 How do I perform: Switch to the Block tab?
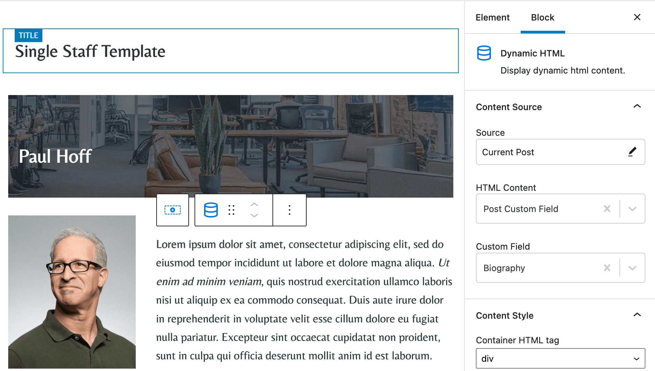tap(542, 17)
